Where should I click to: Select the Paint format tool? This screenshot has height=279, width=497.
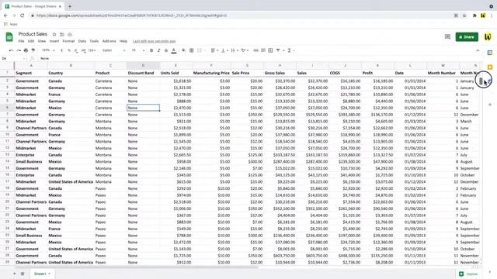[x=33, y=50]
